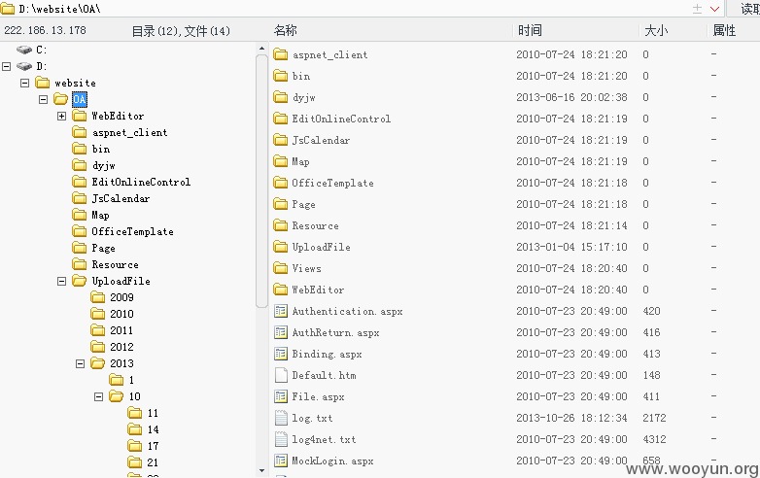Click Binding.aspx file icon
760x478 pixels.
[281, 354]
